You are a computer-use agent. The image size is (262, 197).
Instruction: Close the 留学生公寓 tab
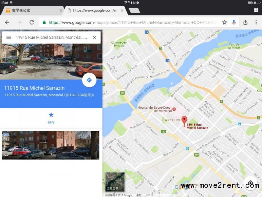tap(61, 11)
